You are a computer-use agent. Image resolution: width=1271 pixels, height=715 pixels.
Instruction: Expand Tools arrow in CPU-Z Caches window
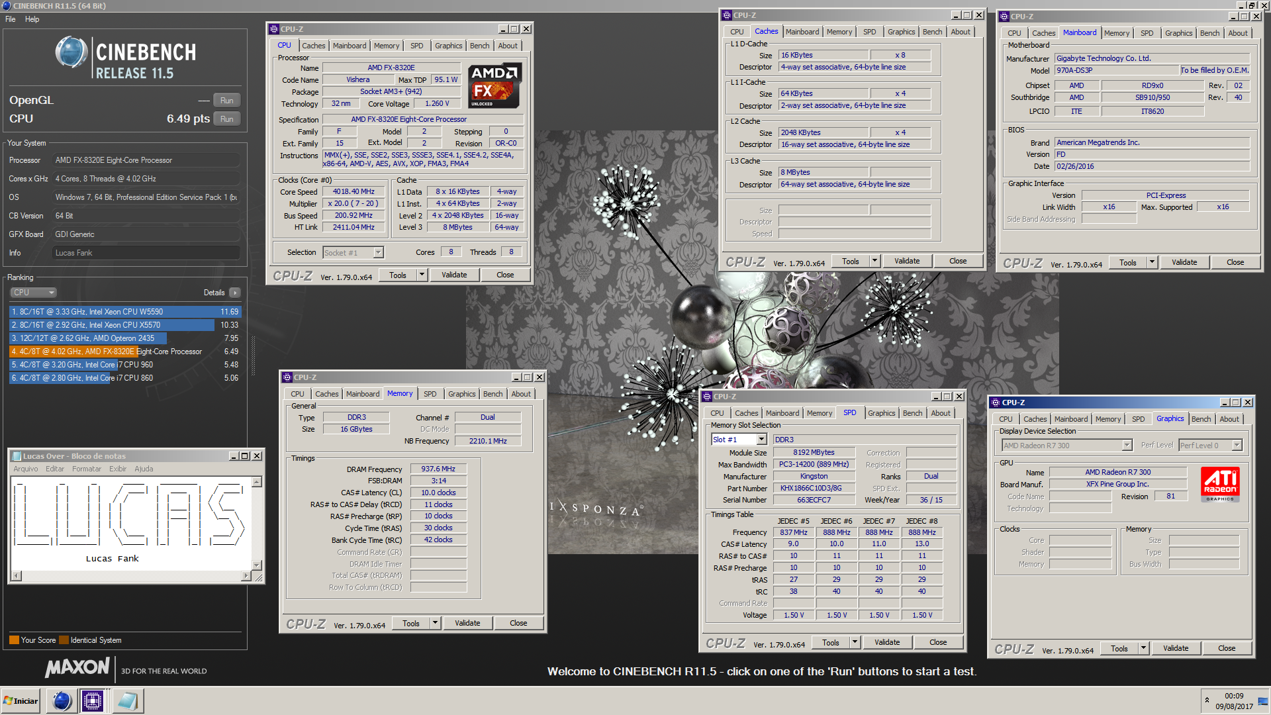coord(874,262)
